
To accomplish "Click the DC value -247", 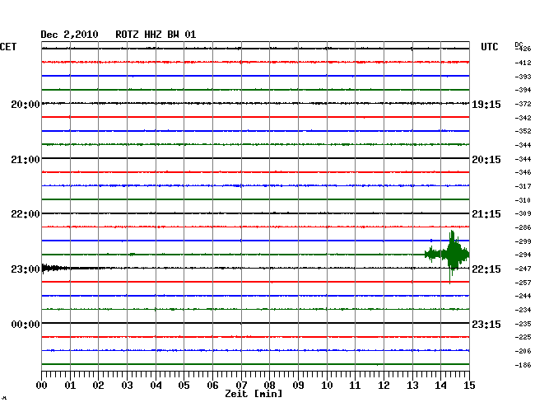I will click(523, 269).
